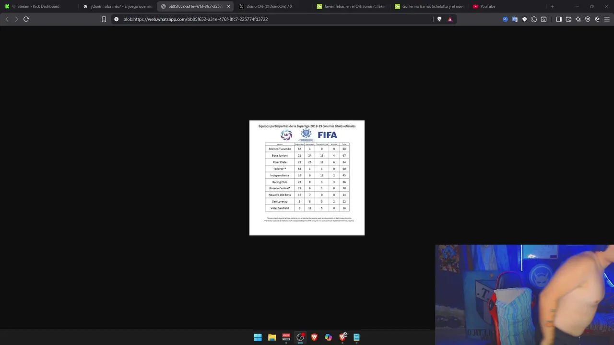Open the Brave main hamburger menu
This screenshot has height=345, width=614.
tap(607, 19)
